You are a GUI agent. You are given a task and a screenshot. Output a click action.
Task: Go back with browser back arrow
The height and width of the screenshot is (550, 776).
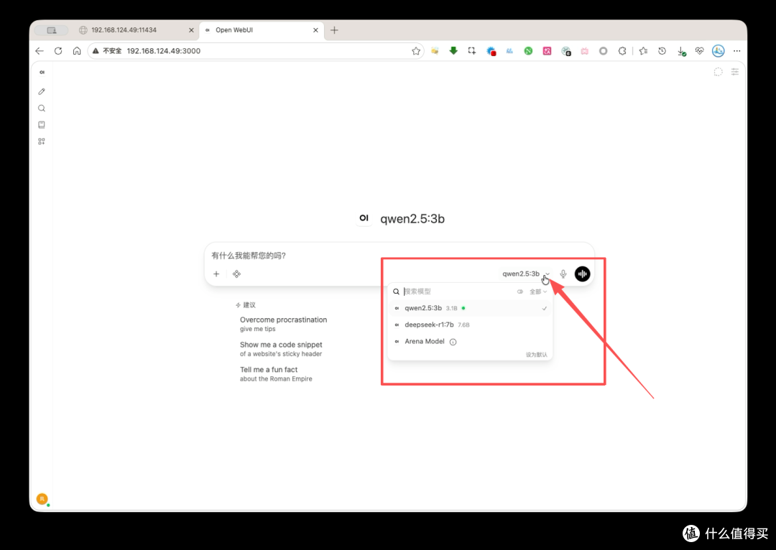pos(40,50)
